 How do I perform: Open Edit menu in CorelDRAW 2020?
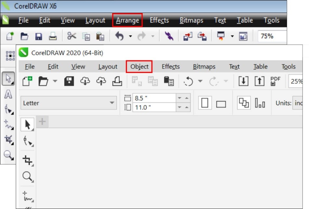click(x=53, y=67)
